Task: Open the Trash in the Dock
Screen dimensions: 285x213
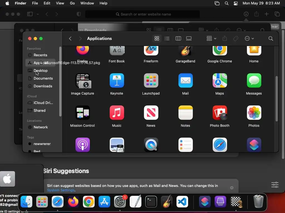Action: click(x=258, y=201)
